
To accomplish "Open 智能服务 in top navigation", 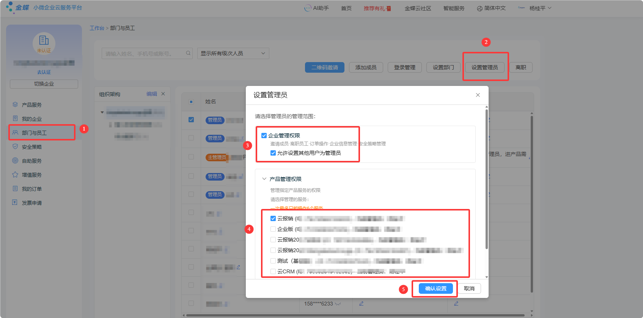I will point(454,8).
